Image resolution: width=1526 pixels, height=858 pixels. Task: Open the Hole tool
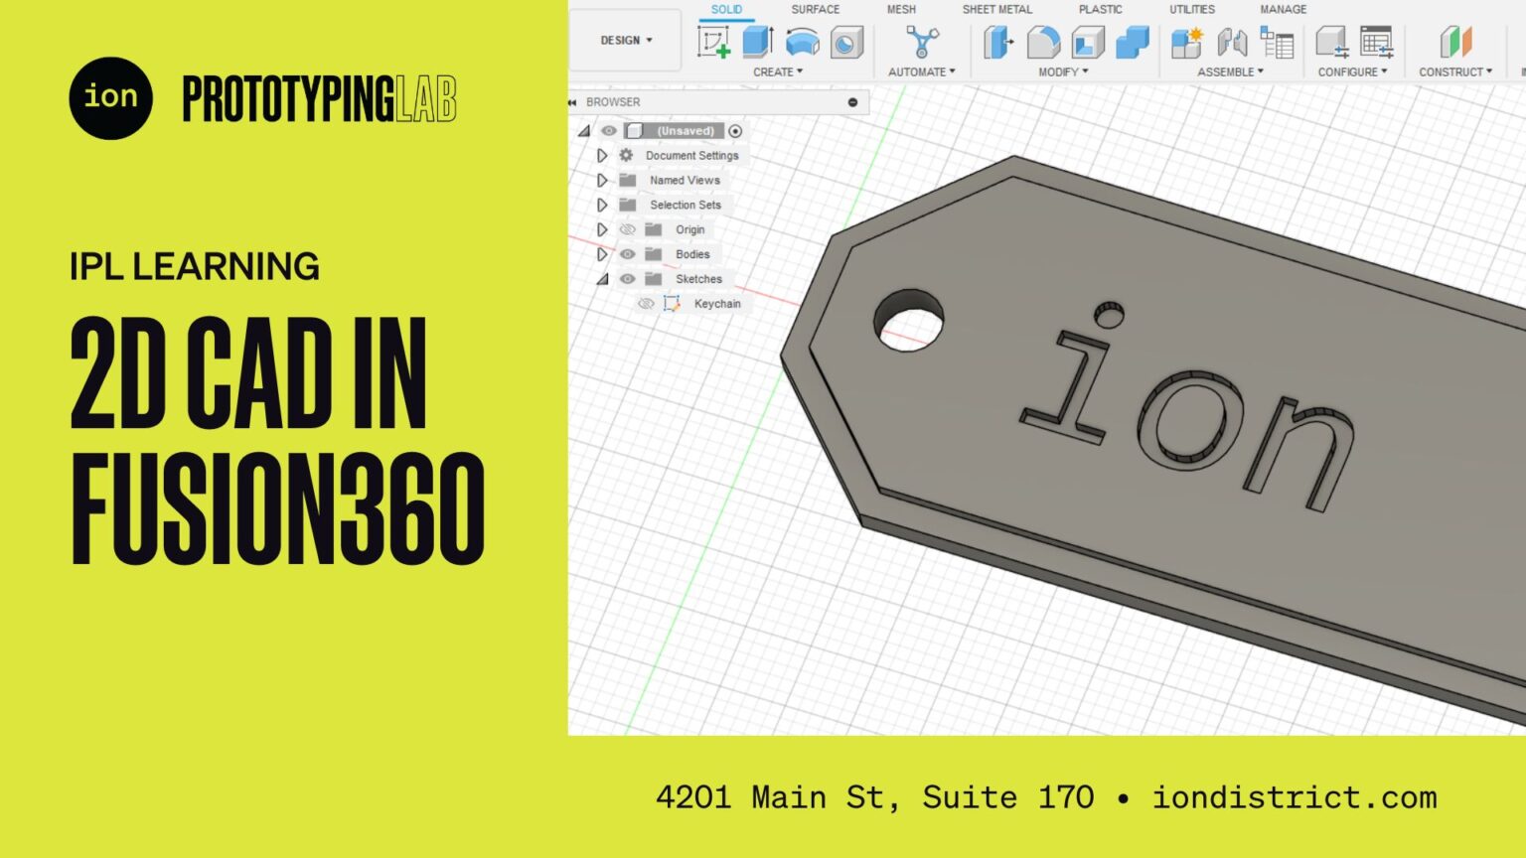(x=844, y=42)
